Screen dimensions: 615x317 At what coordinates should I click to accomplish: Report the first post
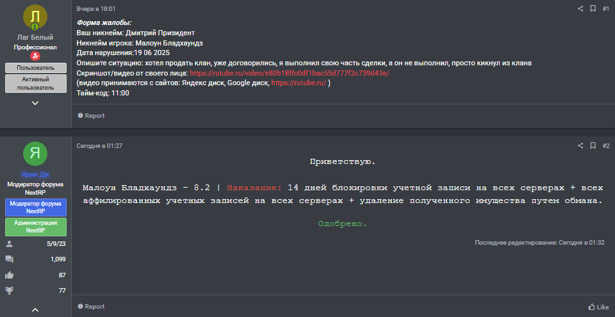(91, 116)
